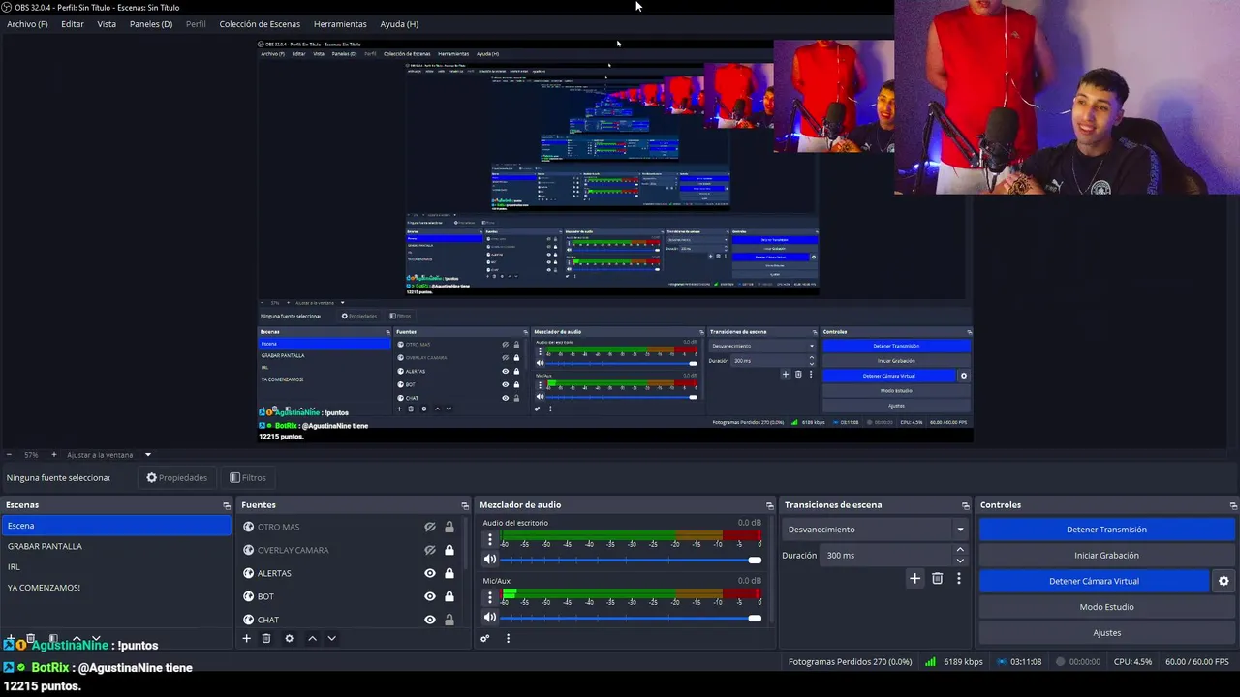Screen dimensions: 1240x697
Task: Click Detener Transmisión button
Action: (x=1106, y=530)
